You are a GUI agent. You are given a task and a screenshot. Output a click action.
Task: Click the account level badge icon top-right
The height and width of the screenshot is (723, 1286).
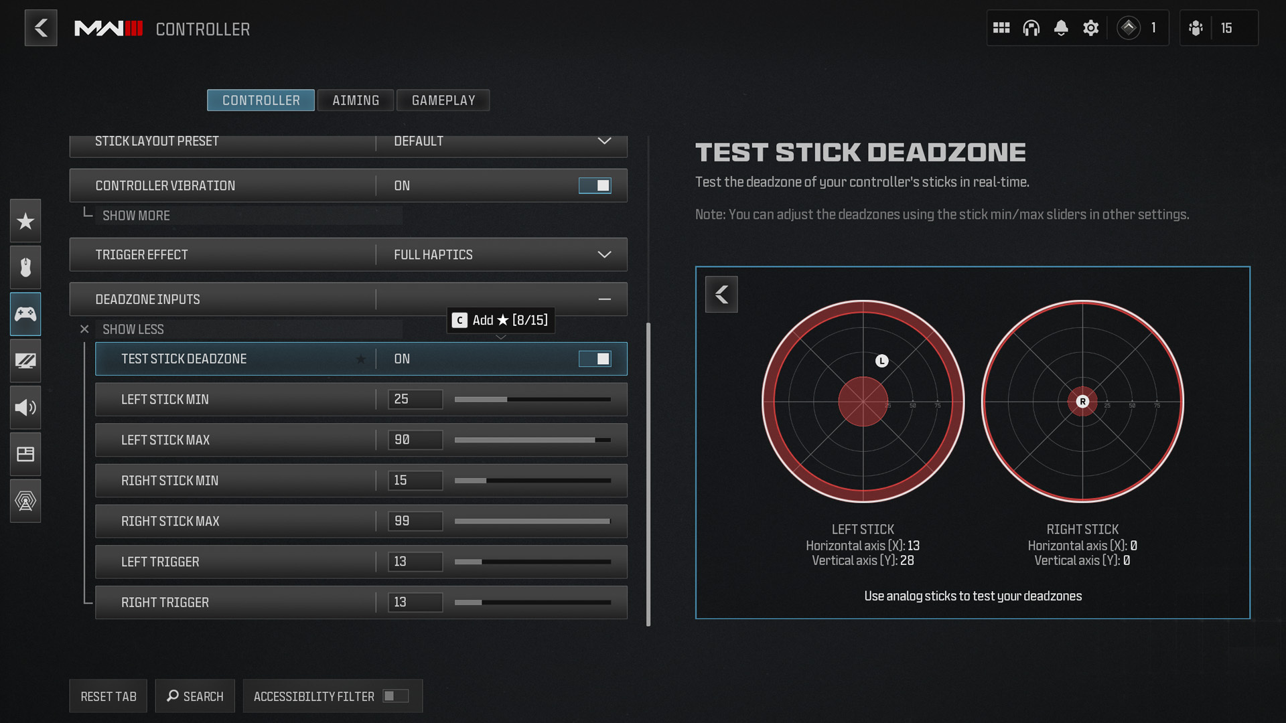(1128, 28)
